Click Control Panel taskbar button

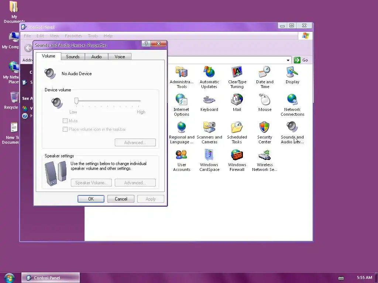click(x=50, y=278)
